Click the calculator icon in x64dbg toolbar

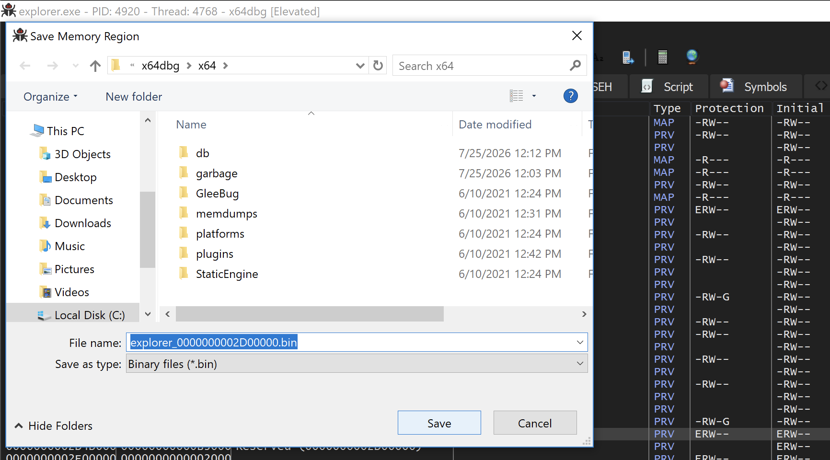pos(663,57)
